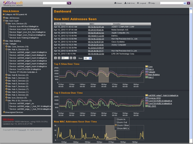Open the Hub A legend link
The image size is (193, 144).
[x=151, y=69]
